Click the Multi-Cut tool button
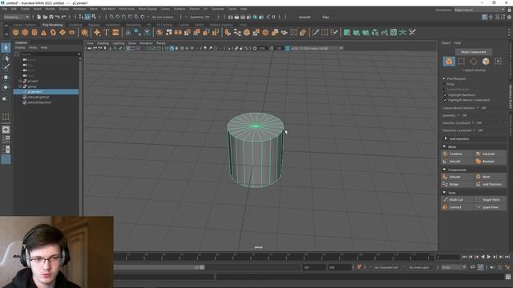 (458, 199)
